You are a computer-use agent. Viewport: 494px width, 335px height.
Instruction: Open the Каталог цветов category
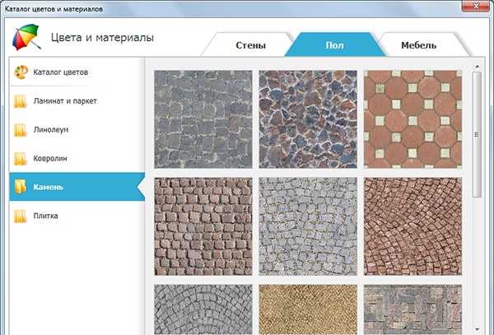[x=61, y=72]
